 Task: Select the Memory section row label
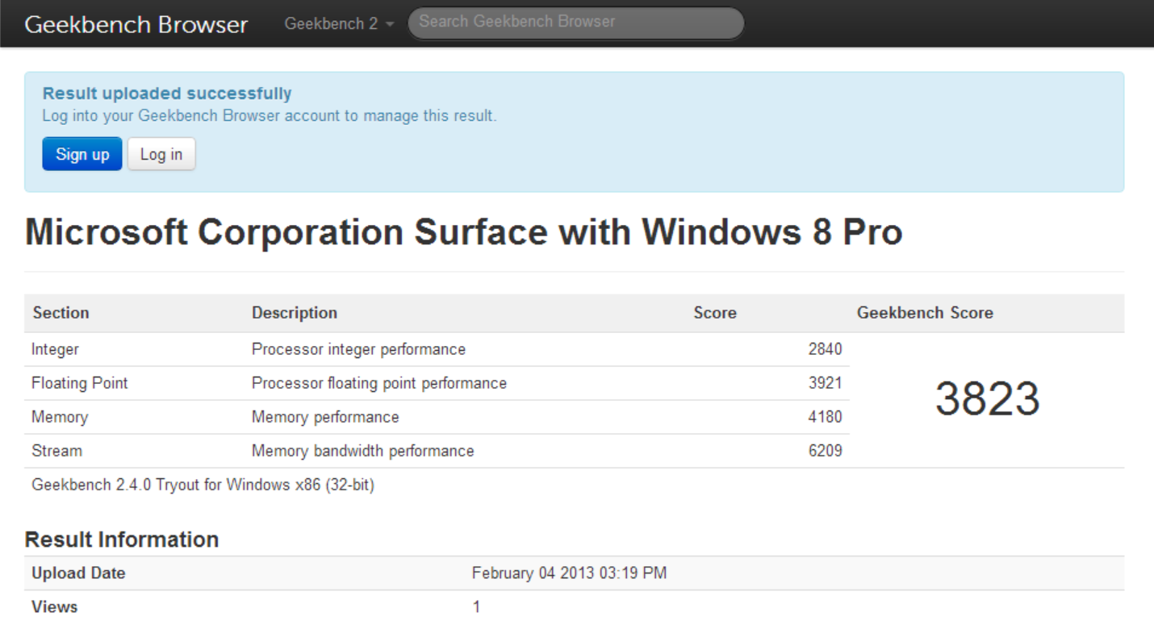pos(60,417)
